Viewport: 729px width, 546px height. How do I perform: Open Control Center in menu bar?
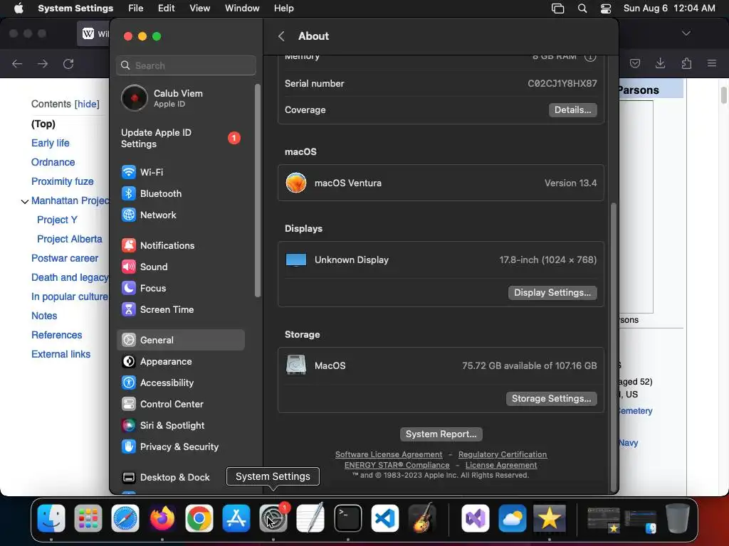606,9
